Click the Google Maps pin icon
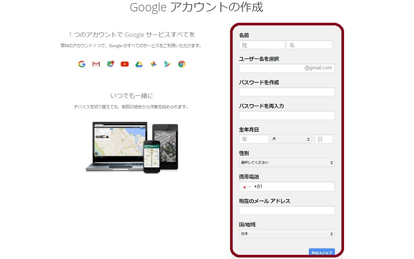Screen dimensions: 414x259 pos(111,64)
